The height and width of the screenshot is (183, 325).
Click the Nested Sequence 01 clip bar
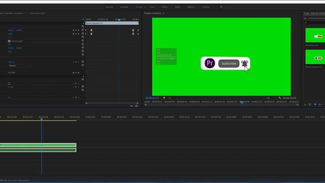[112, 23]
